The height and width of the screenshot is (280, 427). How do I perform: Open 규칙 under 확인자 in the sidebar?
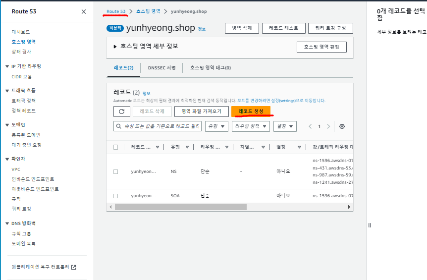[x=16, y=199]
